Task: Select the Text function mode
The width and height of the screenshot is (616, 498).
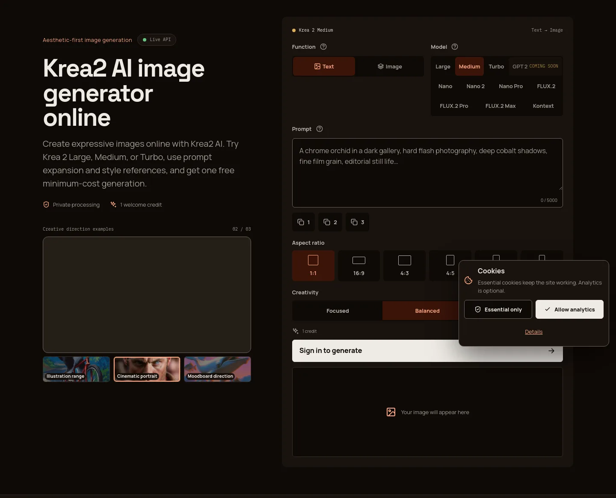Action: click(x=324, y=66)
